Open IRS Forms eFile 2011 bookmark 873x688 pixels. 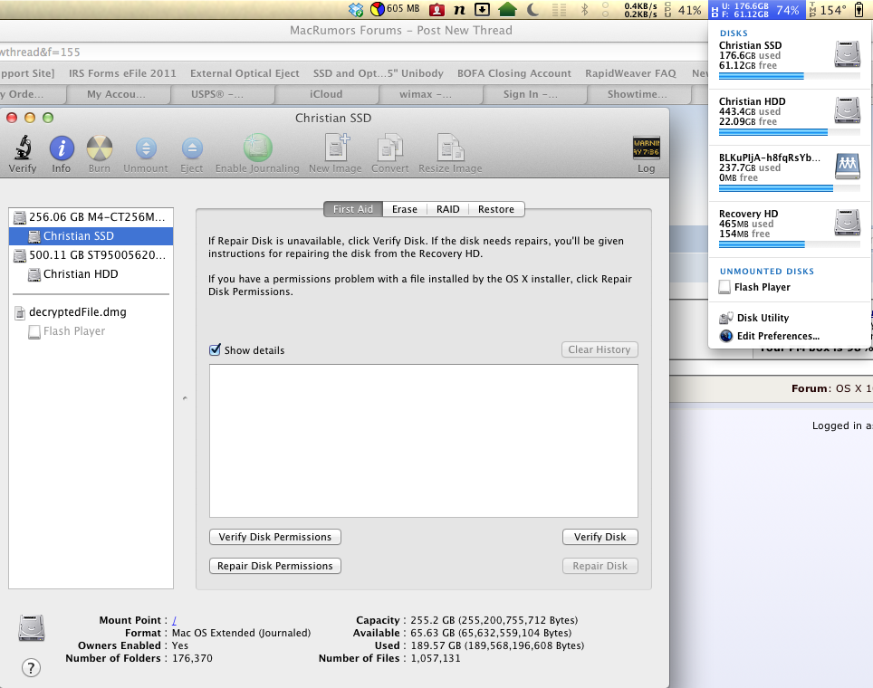point(122,73)
